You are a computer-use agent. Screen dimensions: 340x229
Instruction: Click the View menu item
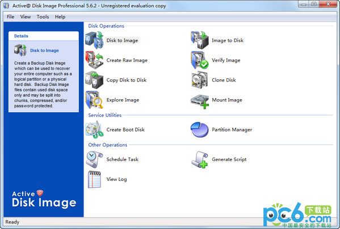point(26,16)
